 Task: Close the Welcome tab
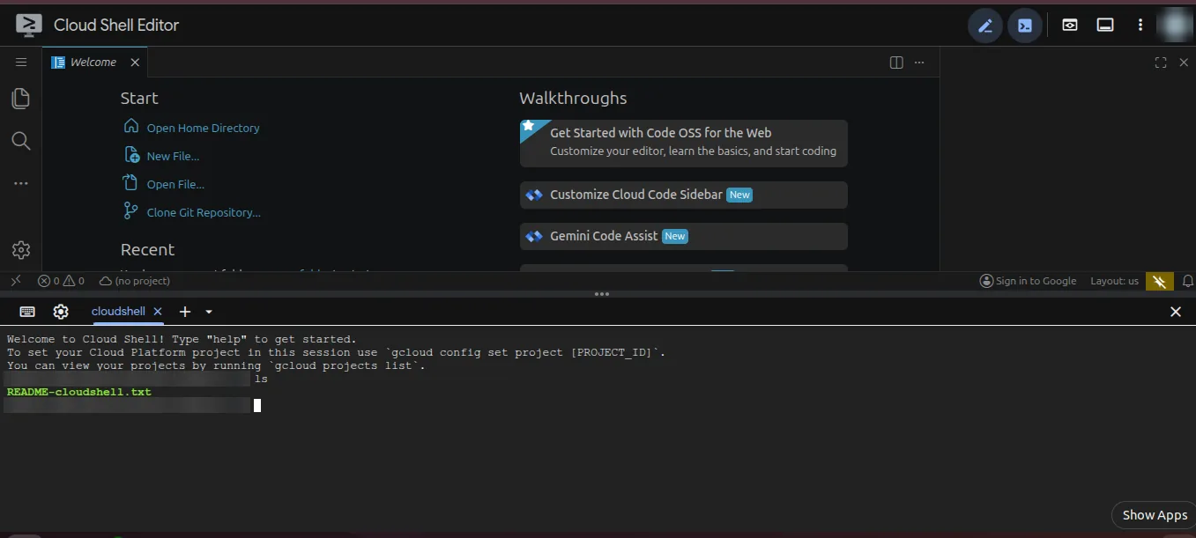click(135, 63)
